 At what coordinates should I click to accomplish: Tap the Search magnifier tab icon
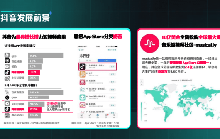coord(114,116)
